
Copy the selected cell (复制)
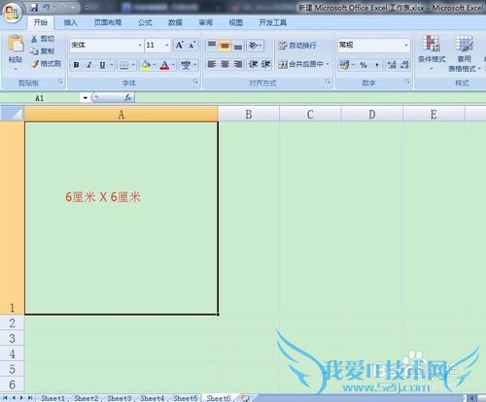[x=43, y=51]
